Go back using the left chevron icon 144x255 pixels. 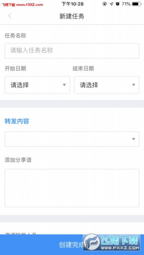(10, 16)
